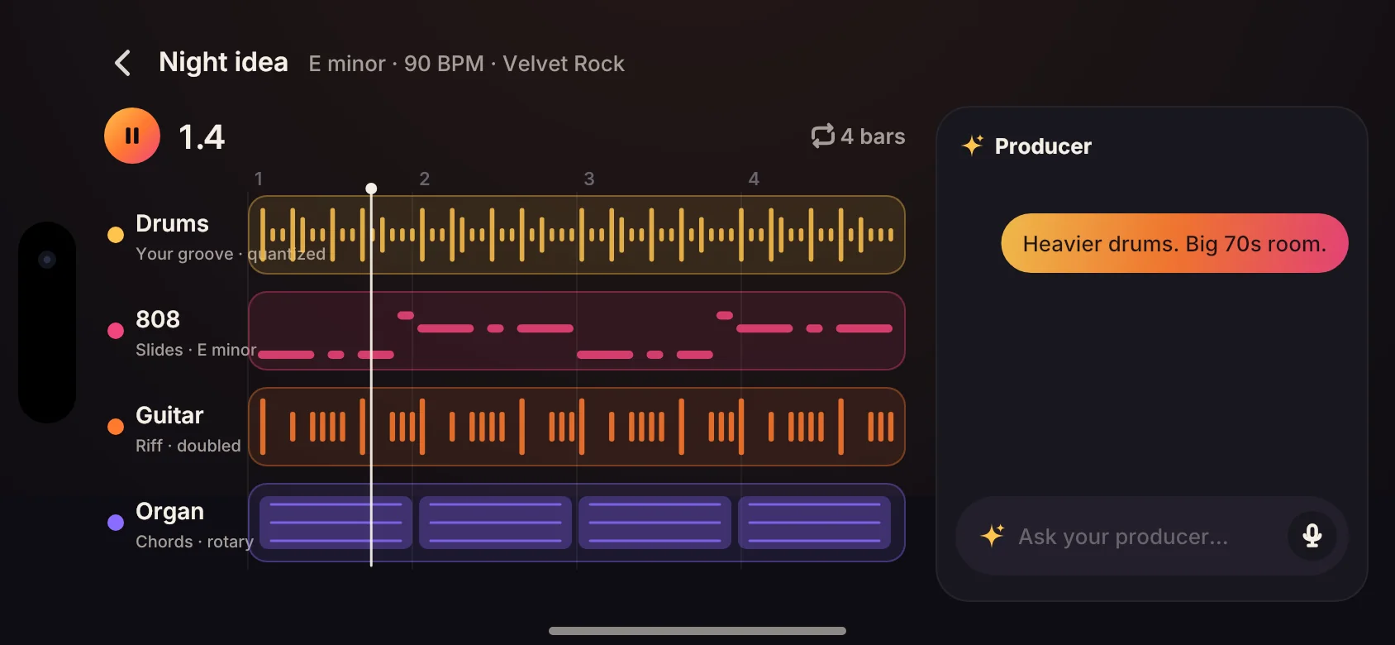Jump to bar 3 marker

coord(589,179)
